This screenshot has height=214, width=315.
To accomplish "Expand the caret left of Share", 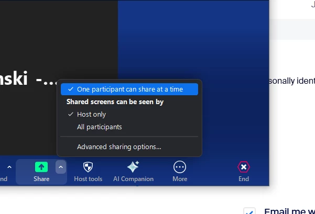I will [x=9, y=167].
